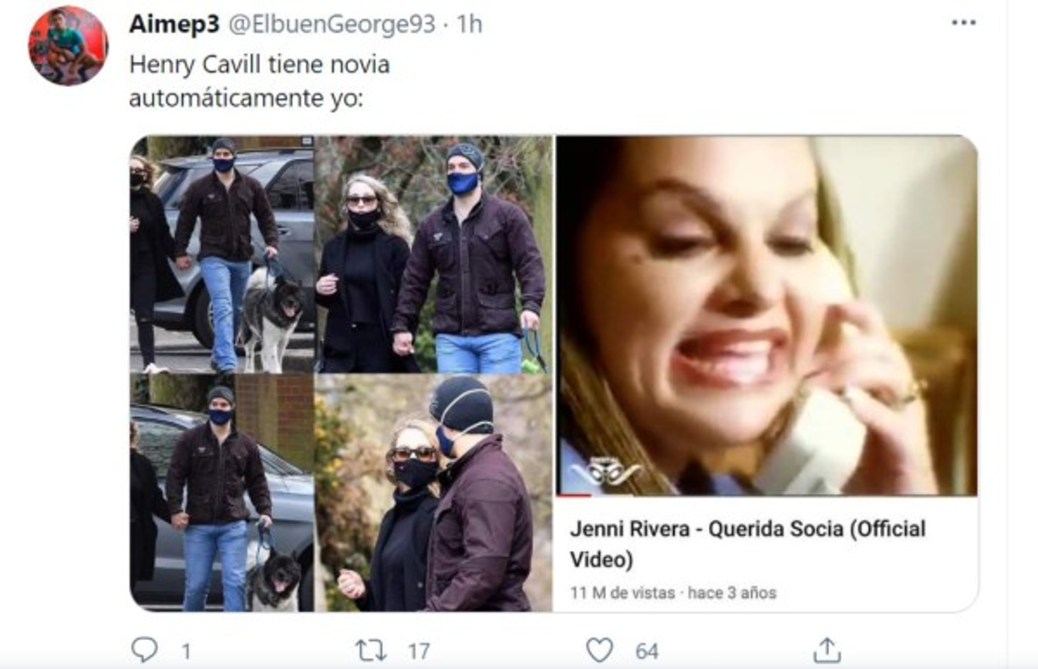Screen dimensions: 1038x669
Task: Click the reply speech bubble icon
Action: tap(145, 650)
